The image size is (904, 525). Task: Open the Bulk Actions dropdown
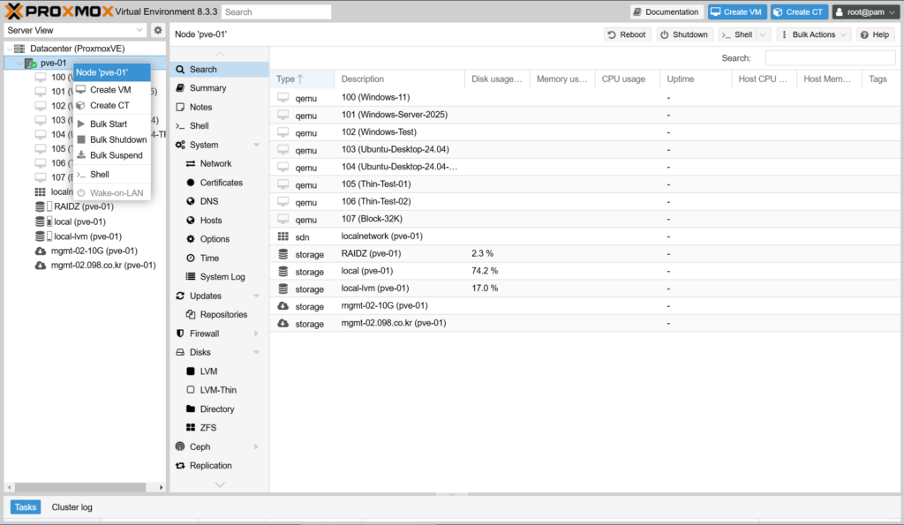coord(814,34)
